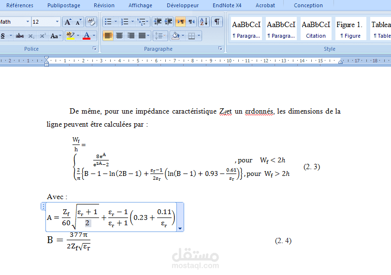This screenshot has height=275, width=391.
Task: Click the misspelled word εrdonnés
Action: pyautogui.click(x=260, y=111)
